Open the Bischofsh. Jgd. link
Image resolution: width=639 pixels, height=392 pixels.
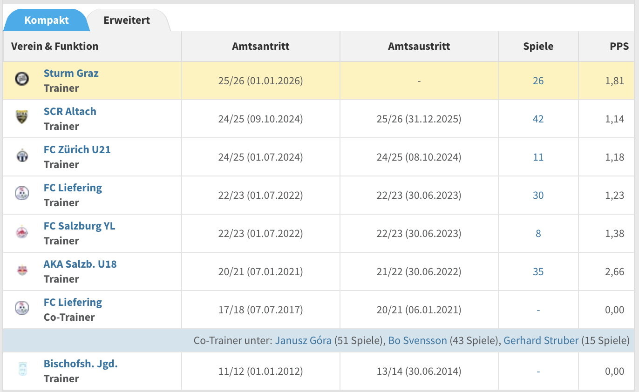pyautogui.click(x=81, y=364)
